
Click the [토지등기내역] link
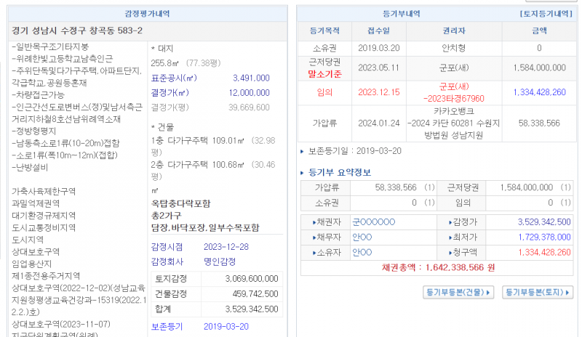(x=546, y=14)
